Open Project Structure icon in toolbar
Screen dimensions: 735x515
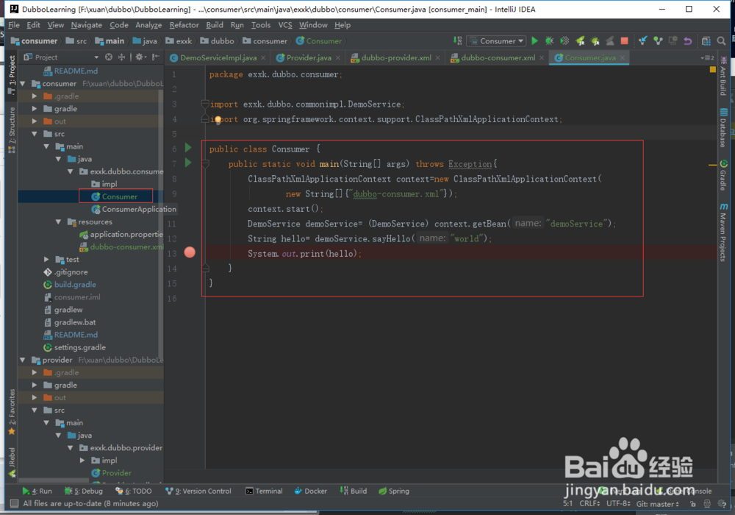706,41
